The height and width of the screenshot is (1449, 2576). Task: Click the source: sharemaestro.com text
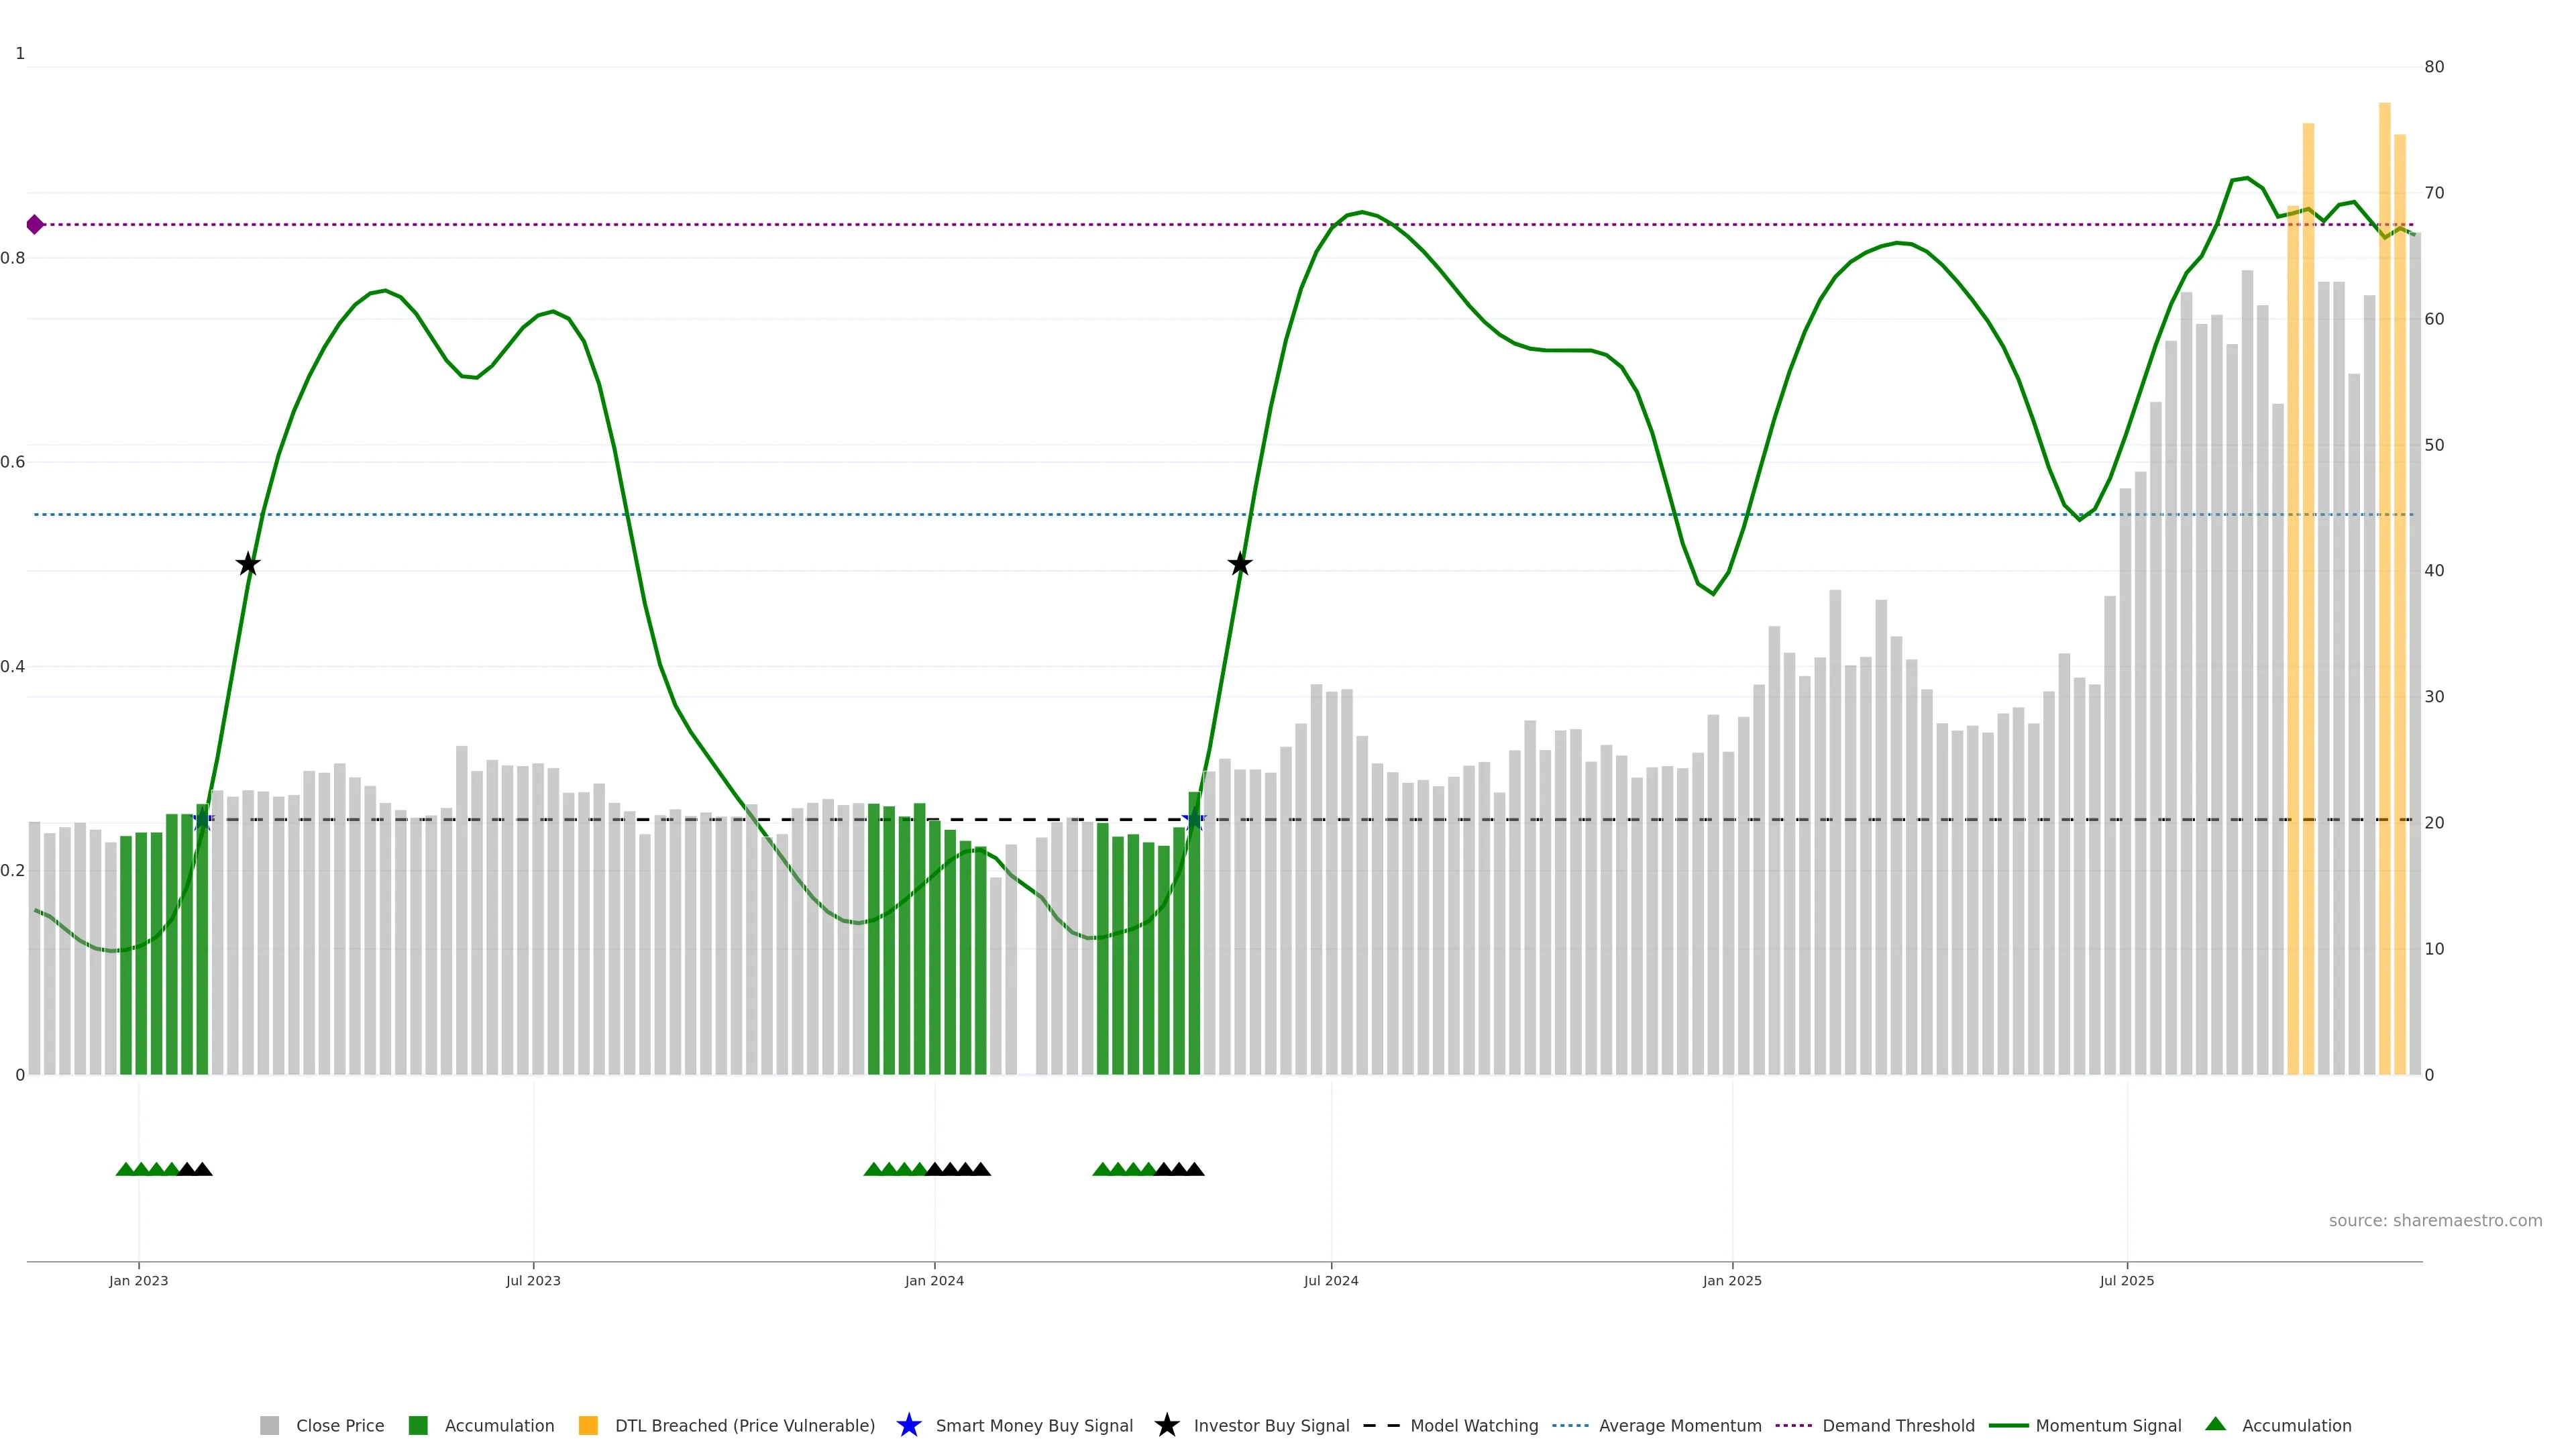click(x=2435, y=1221)
